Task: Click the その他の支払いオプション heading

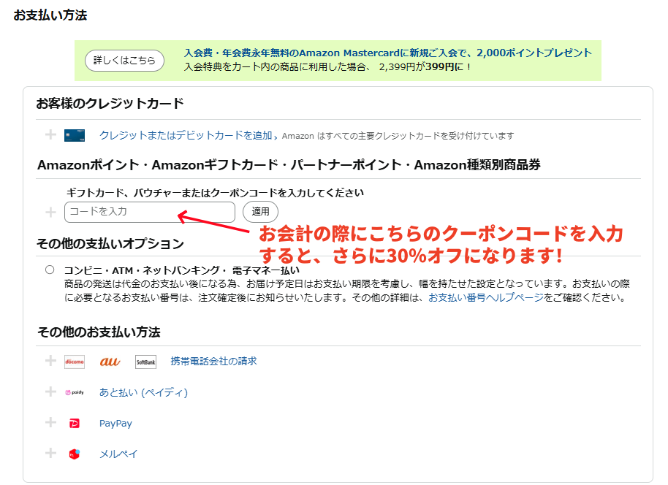Action: [110, 243]
